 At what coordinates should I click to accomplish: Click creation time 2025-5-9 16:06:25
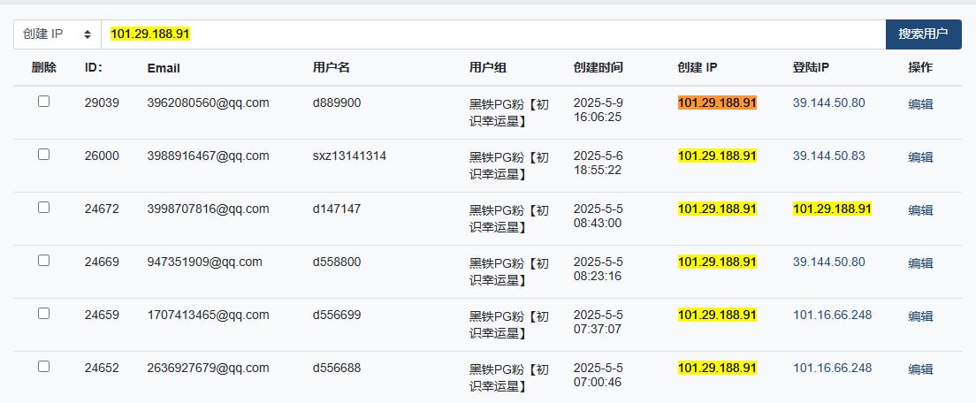(x=599, y=110)
